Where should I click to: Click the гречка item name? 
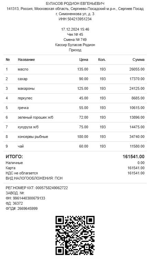pos(23,108)
